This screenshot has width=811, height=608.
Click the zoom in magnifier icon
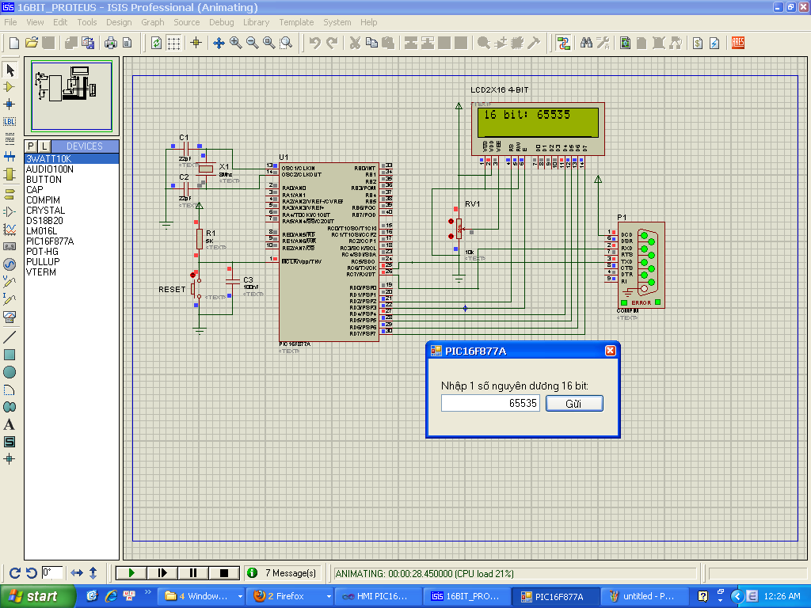click(235, 43)
